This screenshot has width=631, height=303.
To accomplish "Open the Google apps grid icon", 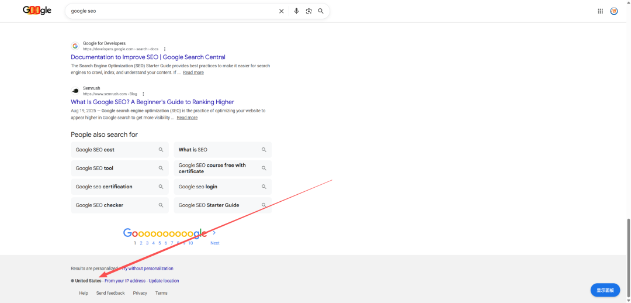I will (x=601, y=11).
